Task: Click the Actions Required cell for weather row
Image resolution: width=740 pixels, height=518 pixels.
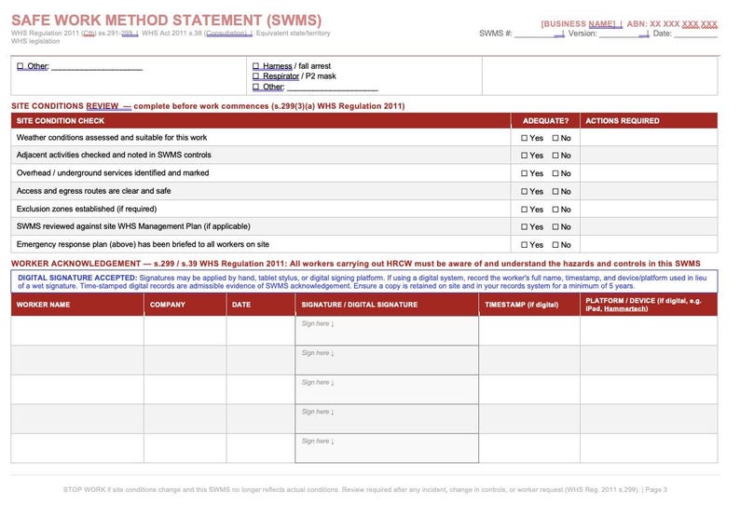Action: click(649, 138)
